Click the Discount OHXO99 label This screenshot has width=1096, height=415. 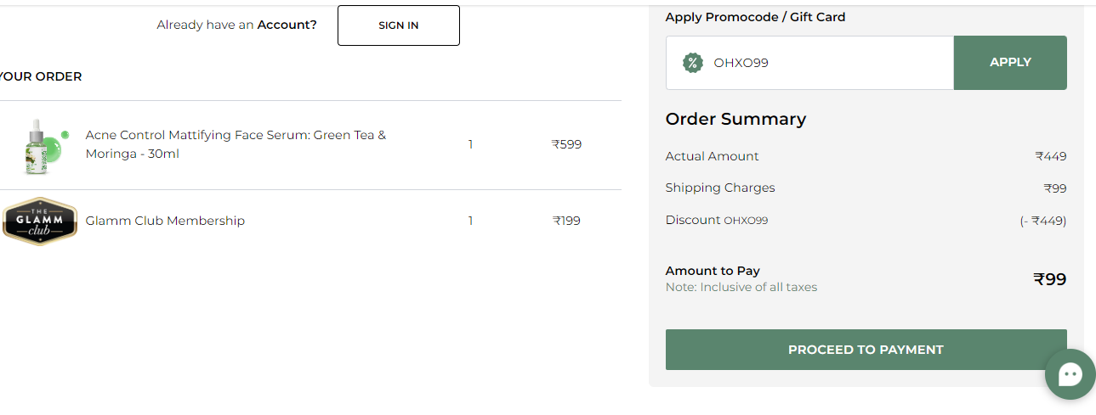(717, 220)
